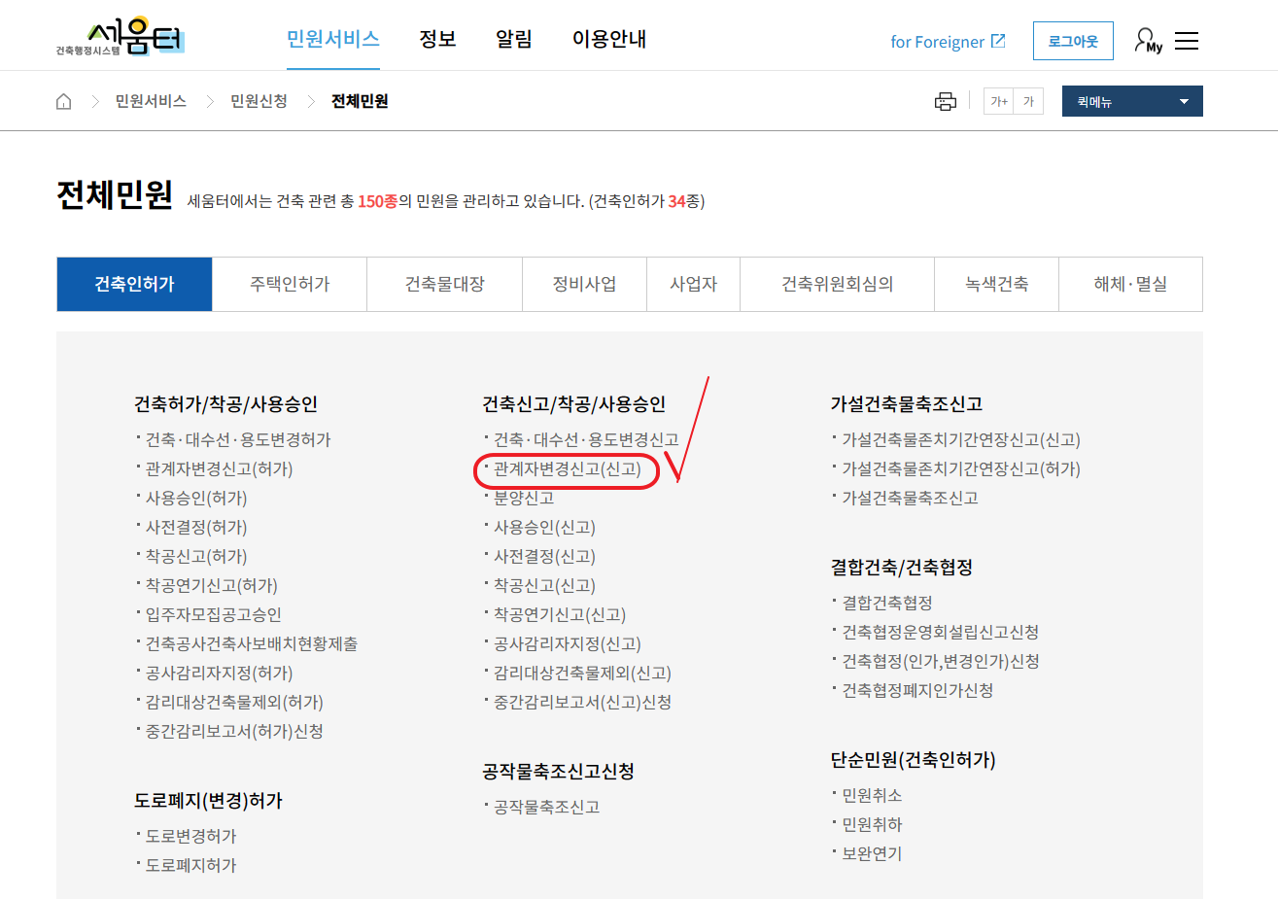This screenshot has width=1278, height=899.
Task: Open the for Foreigner external link
Action: pyautogui.click(x=948, y=42)
